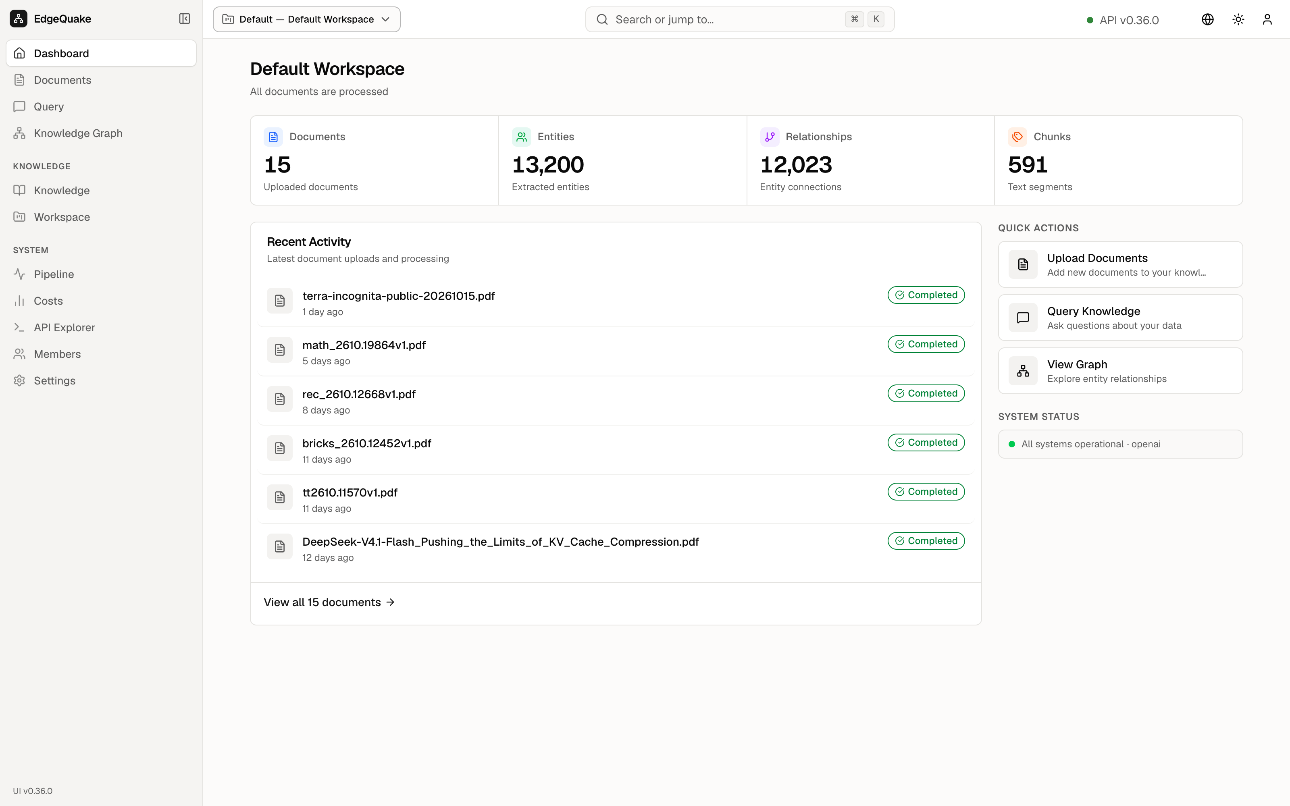Click file icon beside bricks_2610.12452v1.pdf
The image size is (1290, 806).
(x=279, y=448)
